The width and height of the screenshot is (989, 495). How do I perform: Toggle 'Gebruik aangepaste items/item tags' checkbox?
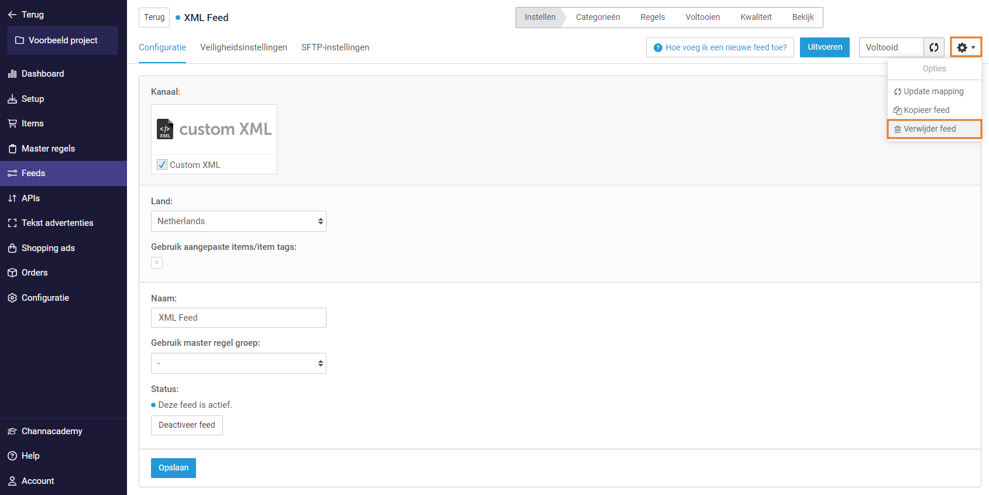tap(157, 263)
